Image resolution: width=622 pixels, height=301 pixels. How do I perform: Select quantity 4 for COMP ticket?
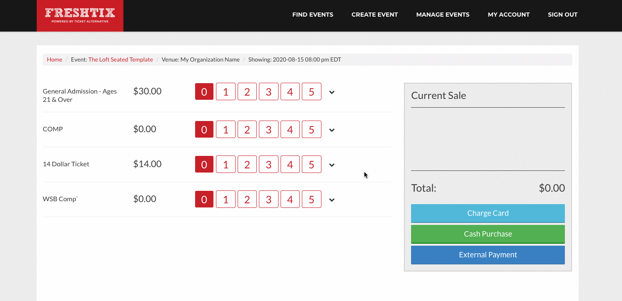290,129
